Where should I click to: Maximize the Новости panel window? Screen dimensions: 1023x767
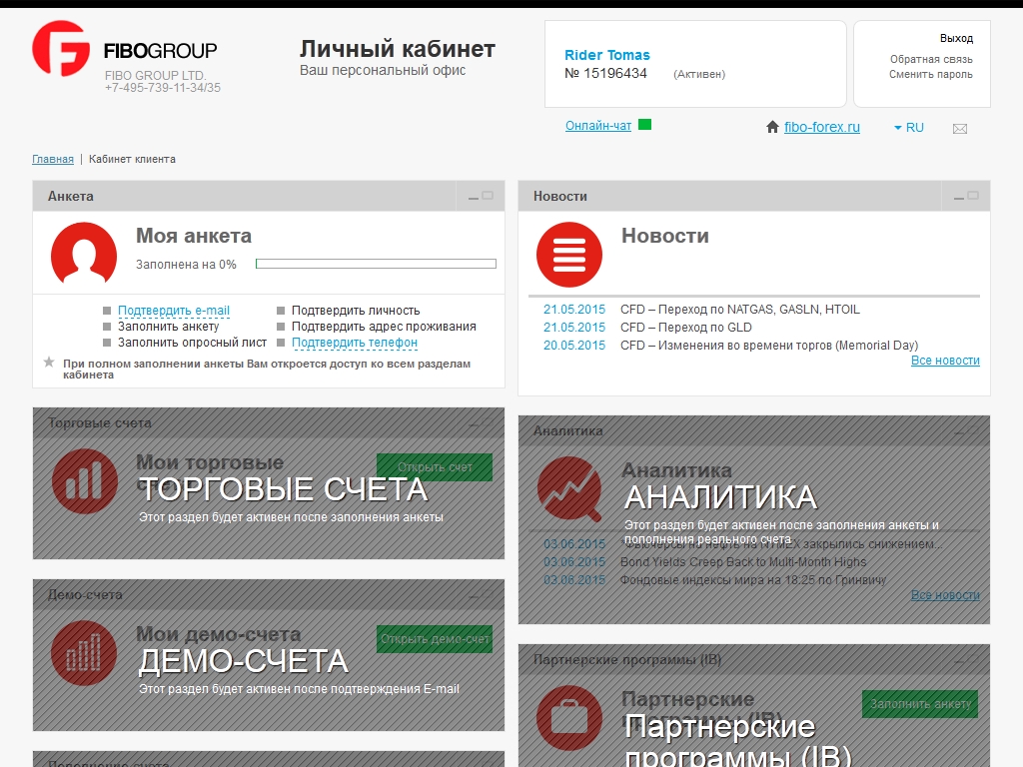(x=973, y=196)
